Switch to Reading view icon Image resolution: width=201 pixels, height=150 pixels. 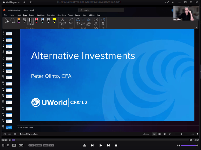[x=165, y=134]
